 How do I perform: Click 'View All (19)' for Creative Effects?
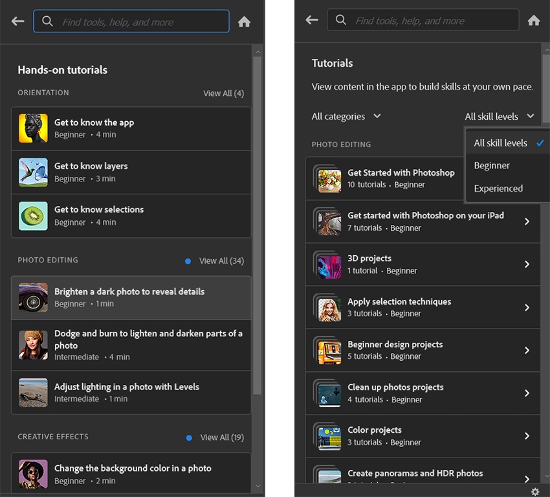pyautogui.click(x=222, y=437)
